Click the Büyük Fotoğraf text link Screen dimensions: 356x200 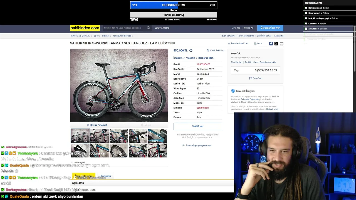99,125
